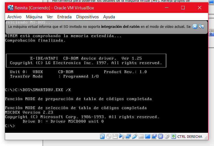
Task: Open the Ayuda menu
Action: tap(109, 17)
